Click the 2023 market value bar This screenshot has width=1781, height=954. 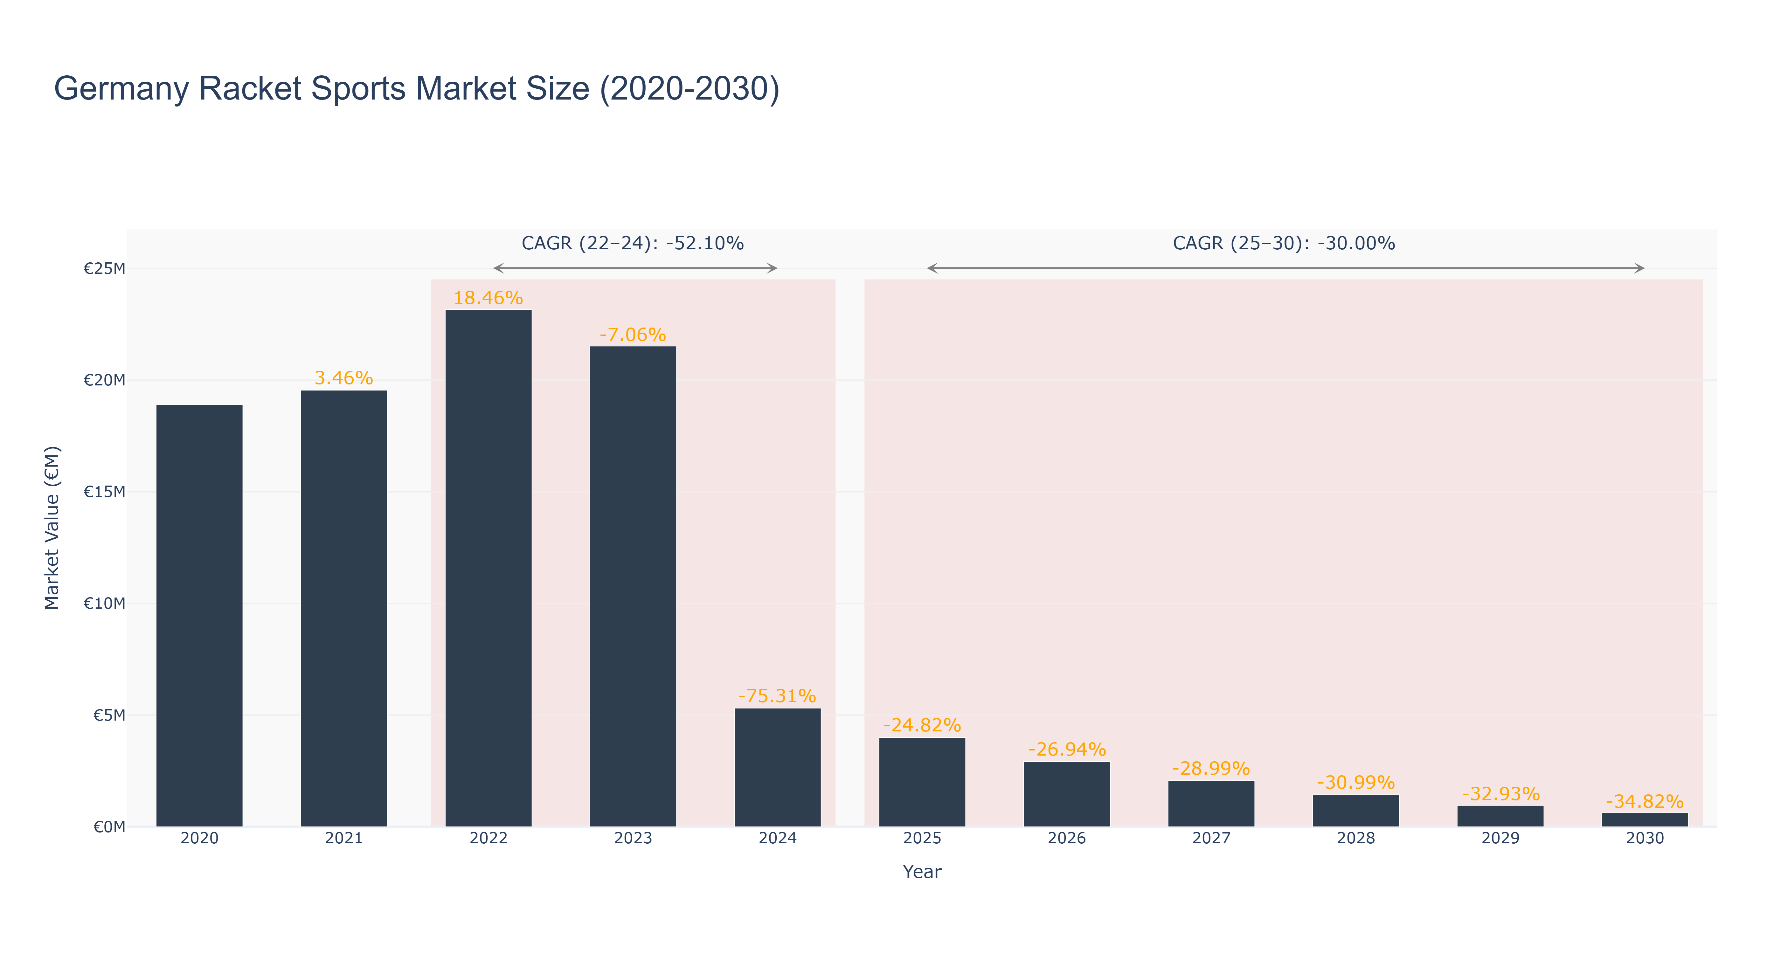tap(633, 586)
